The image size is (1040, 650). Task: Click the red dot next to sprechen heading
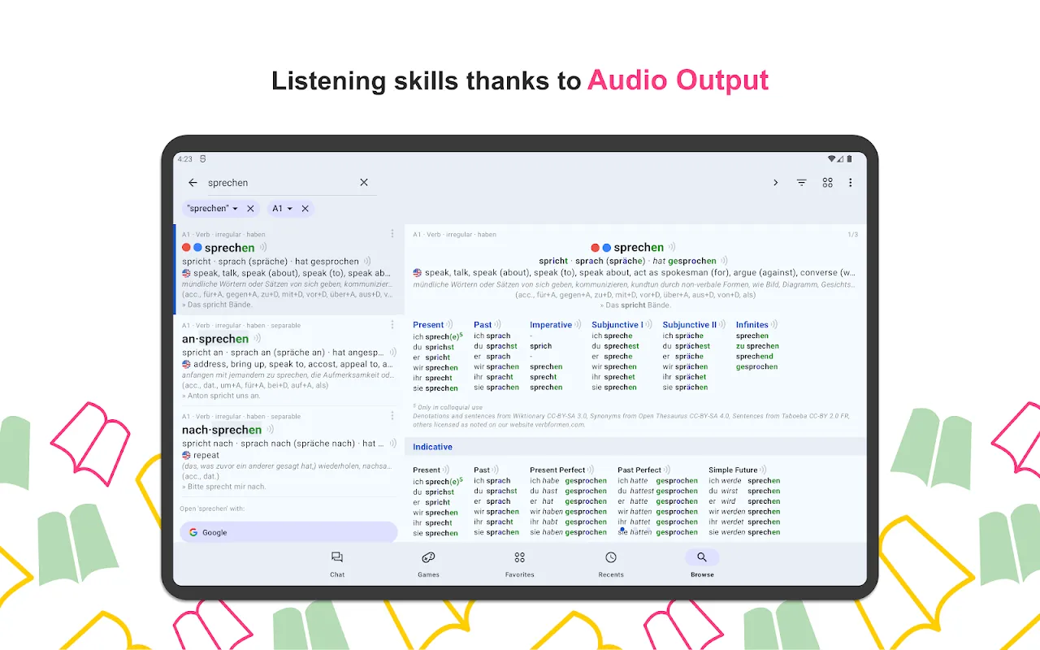(x=592, y=248)
